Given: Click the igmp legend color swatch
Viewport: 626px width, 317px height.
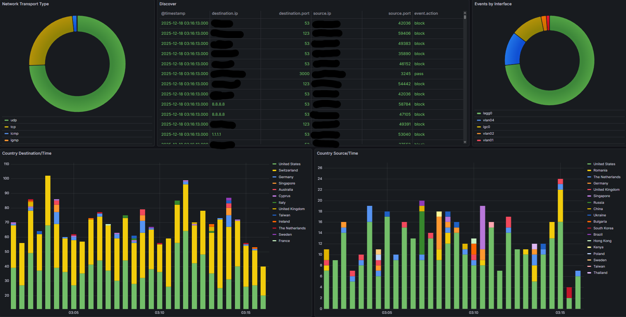Looking at the screenshot, I should tap(6, 140).
